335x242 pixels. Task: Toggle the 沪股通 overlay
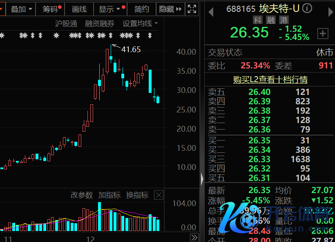pos(66,24)
